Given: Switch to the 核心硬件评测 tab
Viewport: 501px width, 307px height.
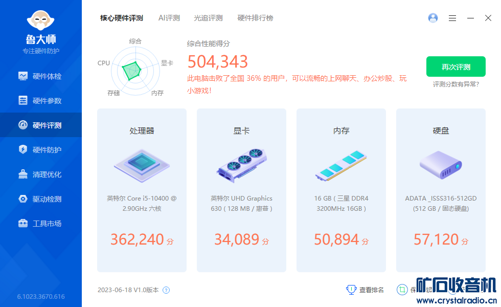Looking at the screenshot, I should (x=122, y=18).
